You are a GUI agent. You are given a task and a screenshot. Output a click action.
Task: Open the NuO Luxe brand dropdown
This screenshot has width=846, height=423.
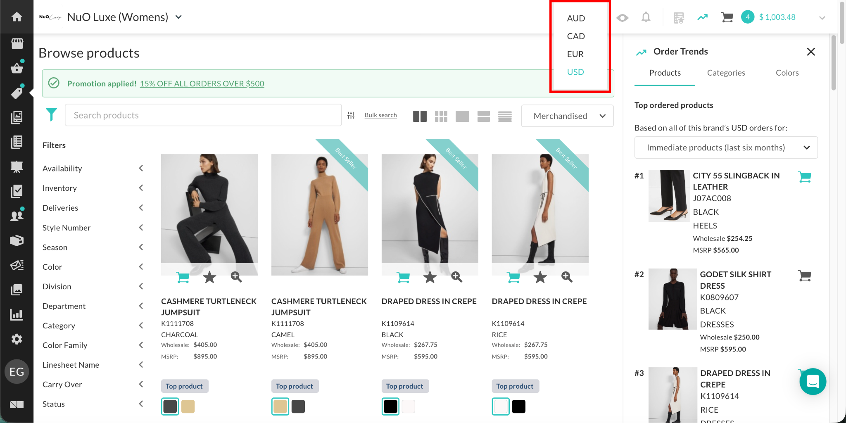point(179,17)
